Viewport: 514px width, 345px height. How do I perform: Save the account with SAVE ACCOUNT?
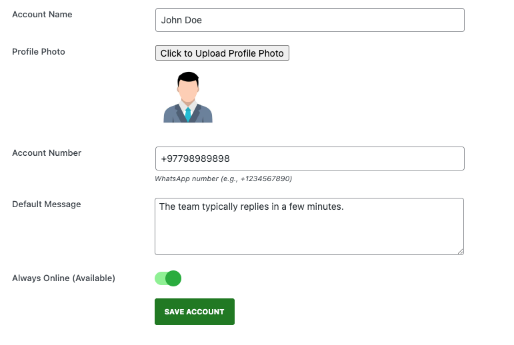coord(195,312)
